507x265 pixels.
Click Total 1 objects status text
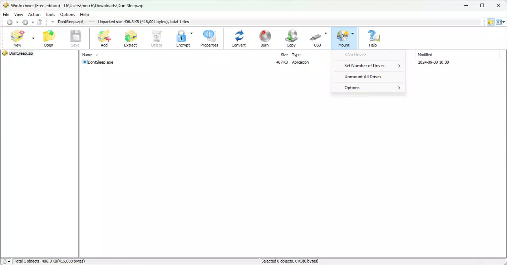click(x=49, y=261)
